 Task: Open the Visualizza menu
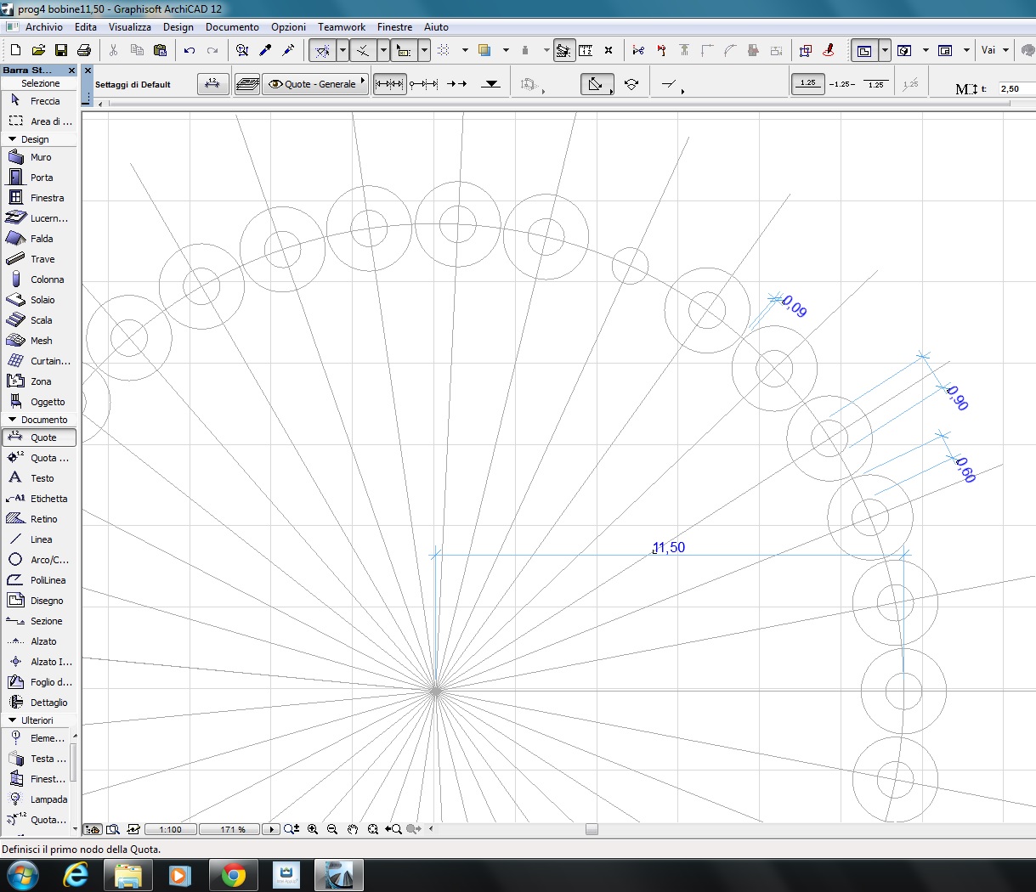130,27
